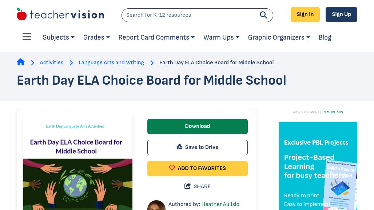Viewport: 374px width, 210px height.
Task: Focus the K-12 resources search field
Action: [189, 15]
